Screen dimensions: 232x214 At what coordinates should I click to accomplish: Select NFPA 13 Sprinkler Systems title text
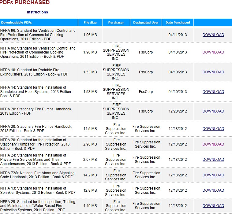pos(38,190)
